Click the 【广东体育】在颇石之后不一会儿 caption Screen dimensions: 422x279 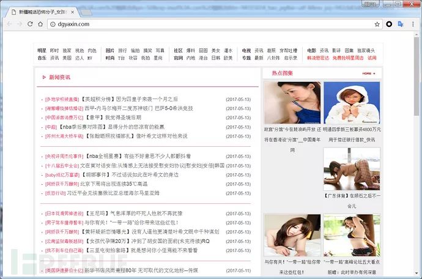352,201
